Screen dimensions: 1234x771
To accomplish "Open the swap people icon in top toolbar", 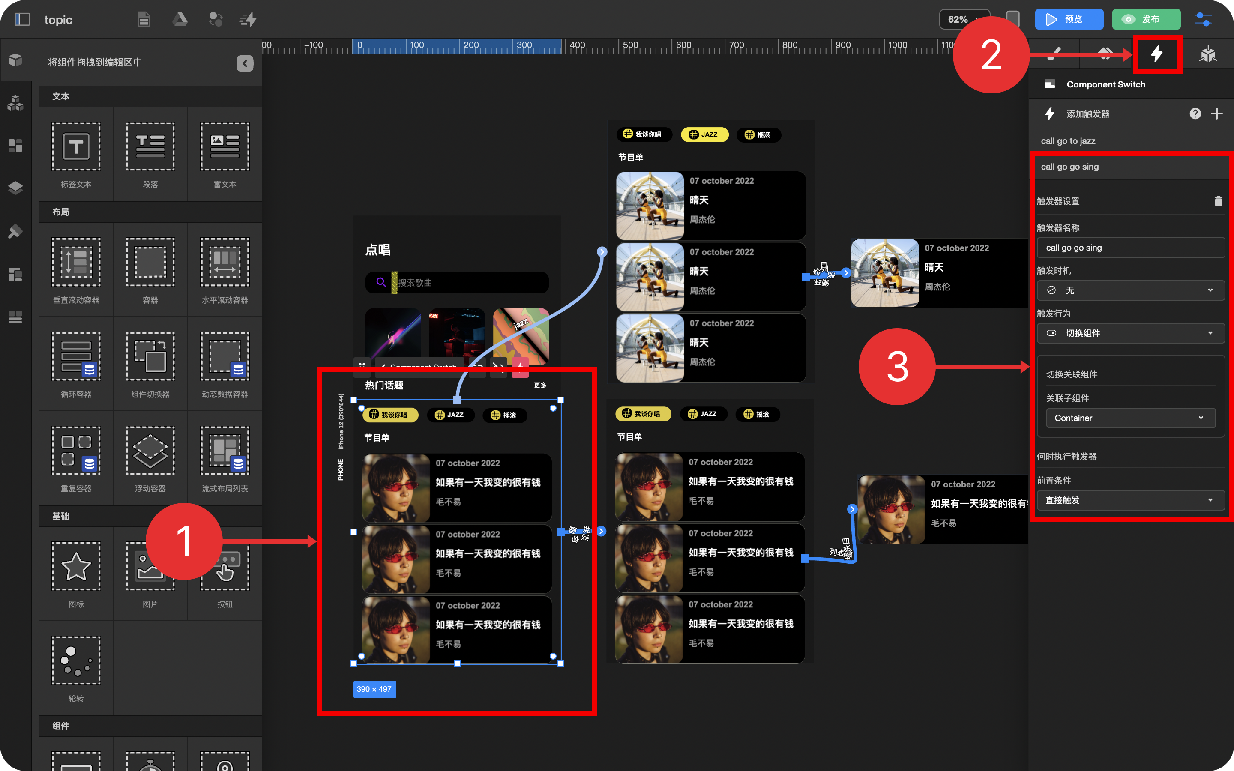I will click(216, 19).
